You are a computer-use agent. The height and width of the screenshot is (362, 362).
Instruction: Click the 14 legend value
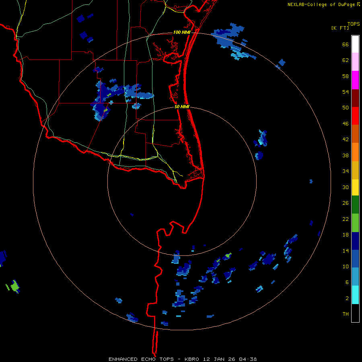pyautogui.click(x=346, y=251)
